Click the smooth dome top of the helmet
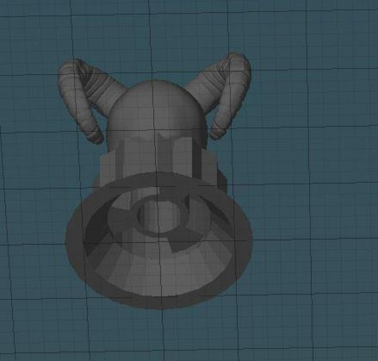 click(x=156, y=106)
